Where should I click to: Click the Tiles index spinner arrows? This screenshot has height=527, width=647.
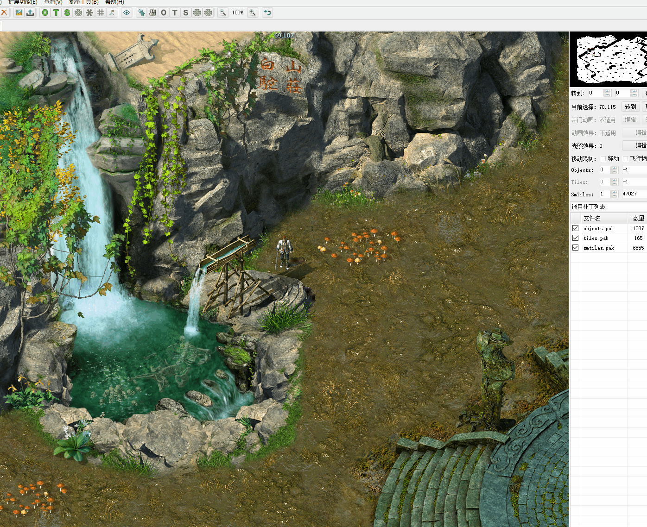pyautogui.click(x=615, y=182)
